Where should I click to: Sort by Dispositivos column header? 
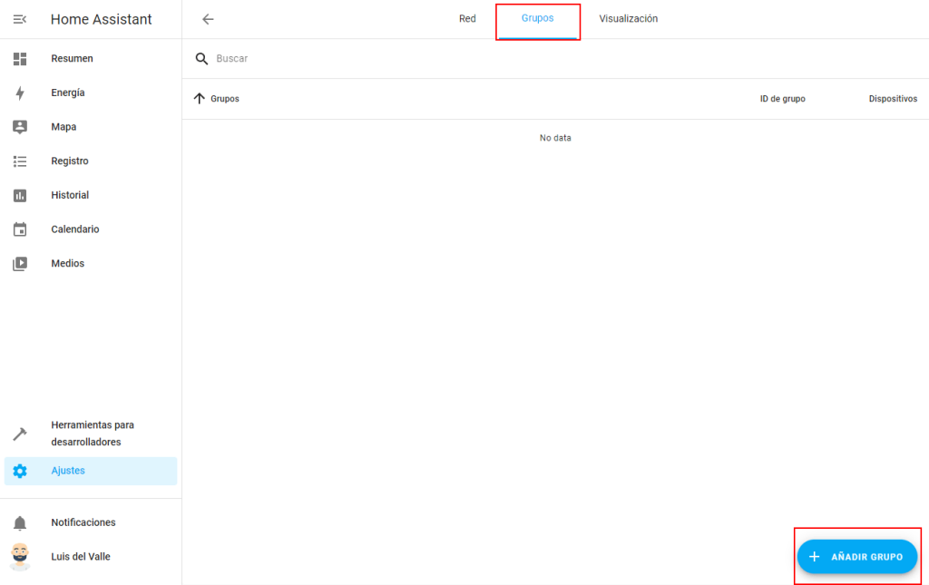coord(892,99)
